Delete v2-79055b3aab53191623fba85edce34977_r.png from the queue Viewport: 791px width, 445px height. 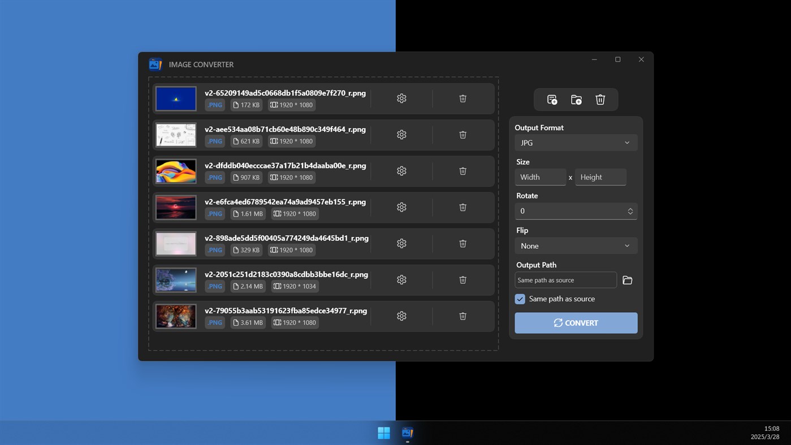coord(463,316)
